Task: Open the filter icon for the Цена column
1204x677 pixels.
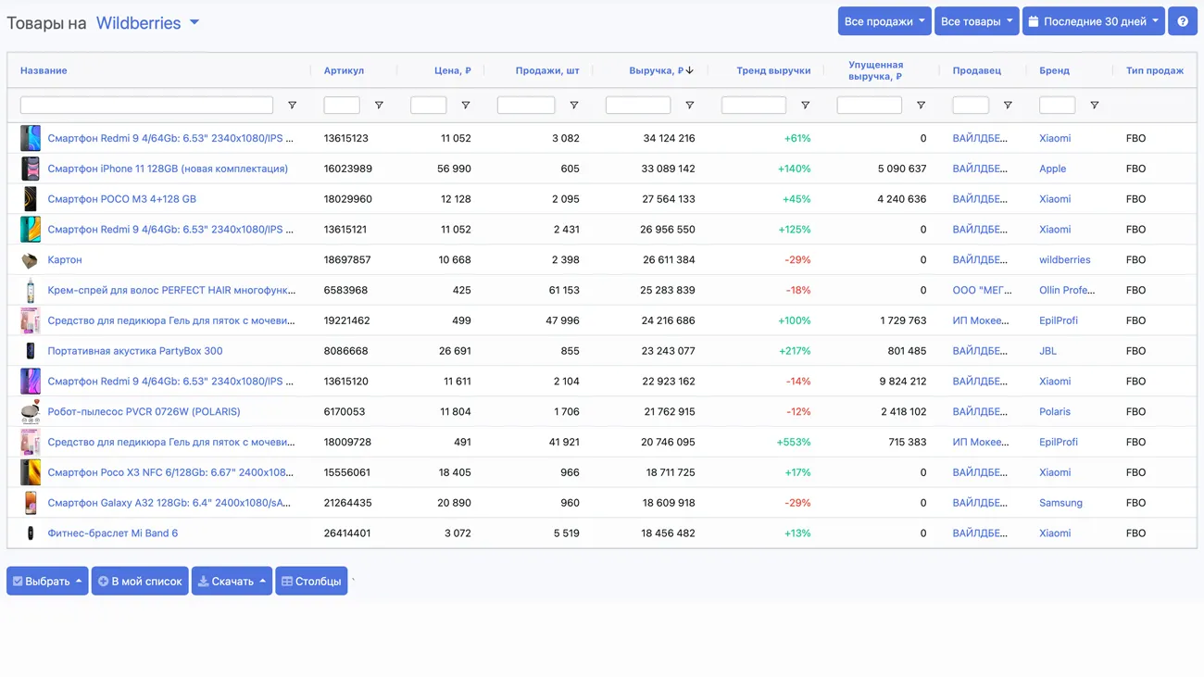Action: click(465, 106)
